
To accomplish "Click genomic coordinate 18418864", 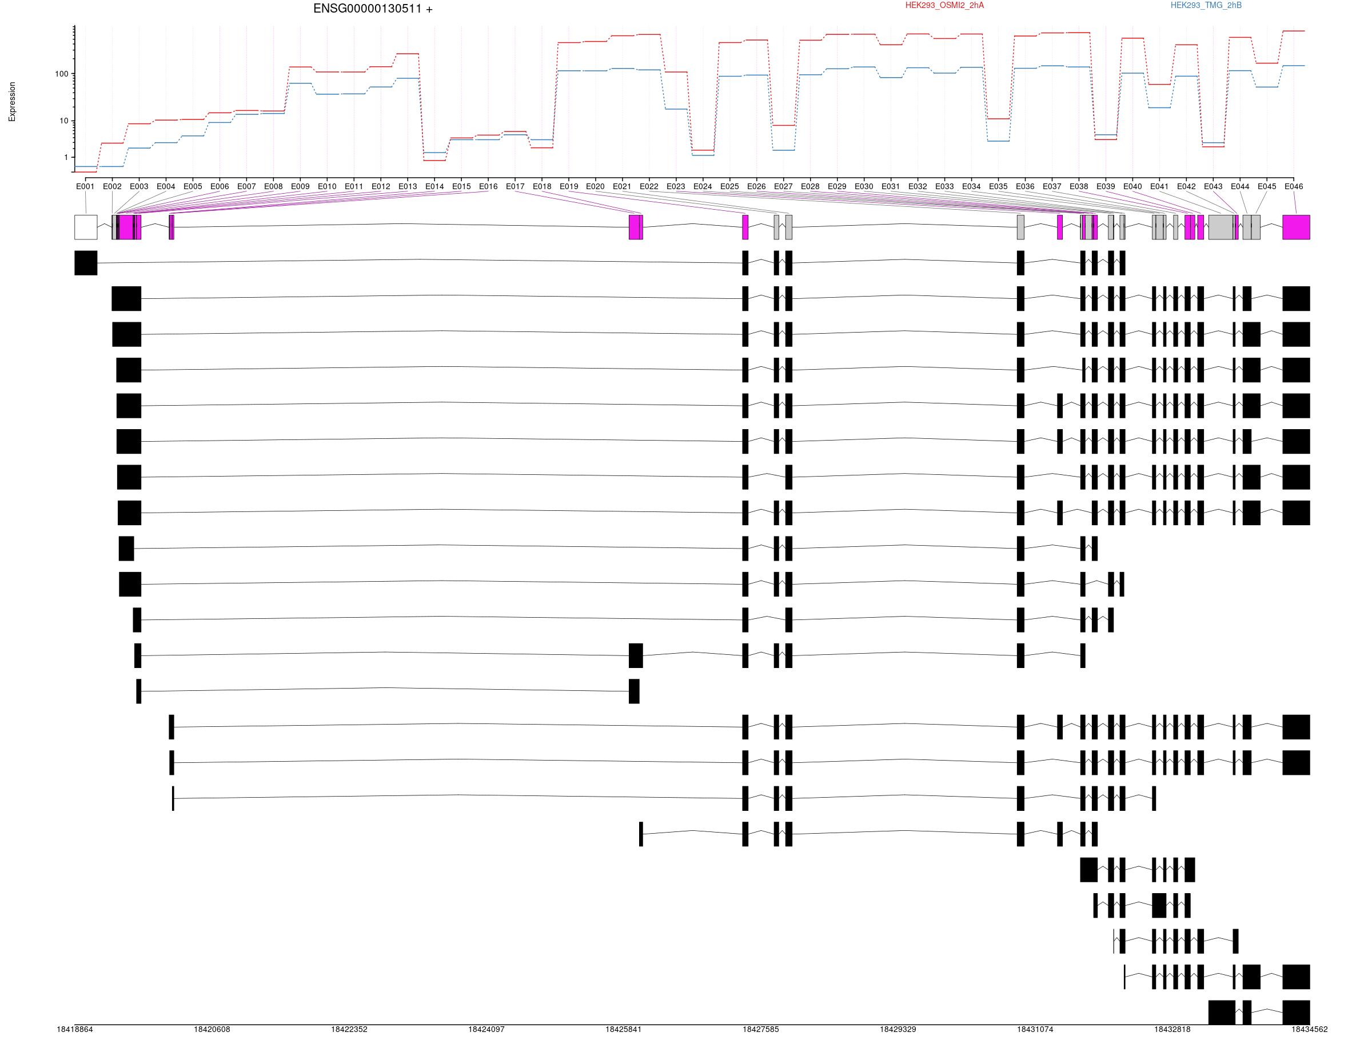I will (74, 1030).
